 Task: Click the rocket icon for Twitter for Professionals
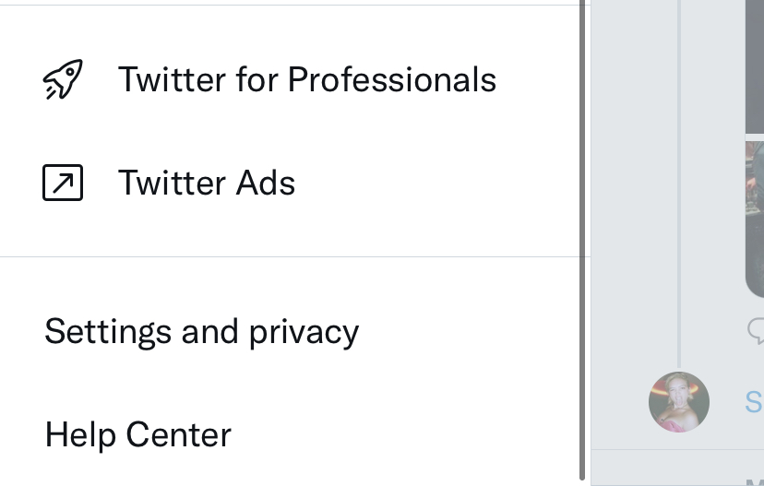pos(63,79)
